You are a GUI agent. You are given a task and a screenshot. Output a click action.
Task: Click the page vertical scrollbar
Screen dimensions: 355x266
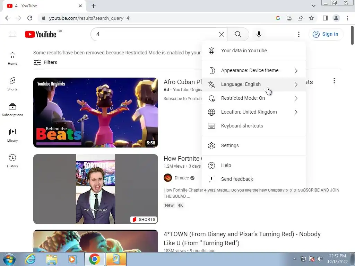point(352,36)
